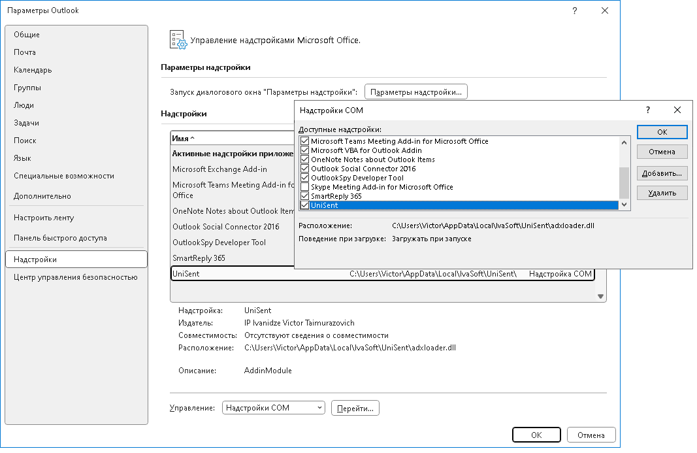Disable OutlookSpy Developer Tool checkbox
The image size is (697, 453).
point(304,178)
